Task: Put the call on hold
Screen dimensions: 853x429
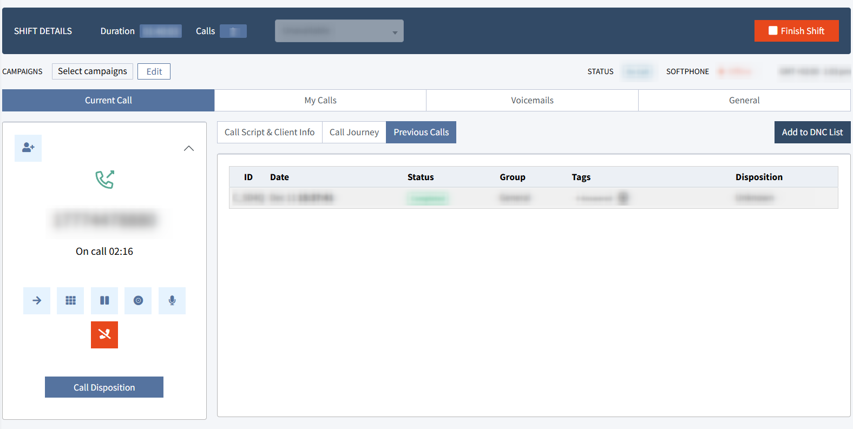Action: (x=104, y=301)
